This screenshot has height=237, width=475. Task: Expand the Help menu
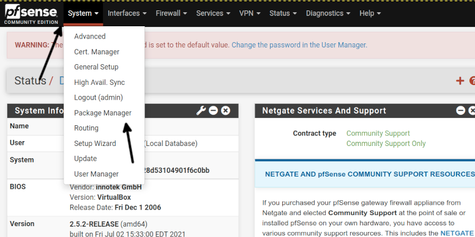(x=370, y=13)
